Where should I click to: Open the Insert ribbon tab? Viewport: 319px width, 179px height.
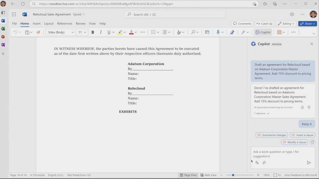click(x=37, y=24)
